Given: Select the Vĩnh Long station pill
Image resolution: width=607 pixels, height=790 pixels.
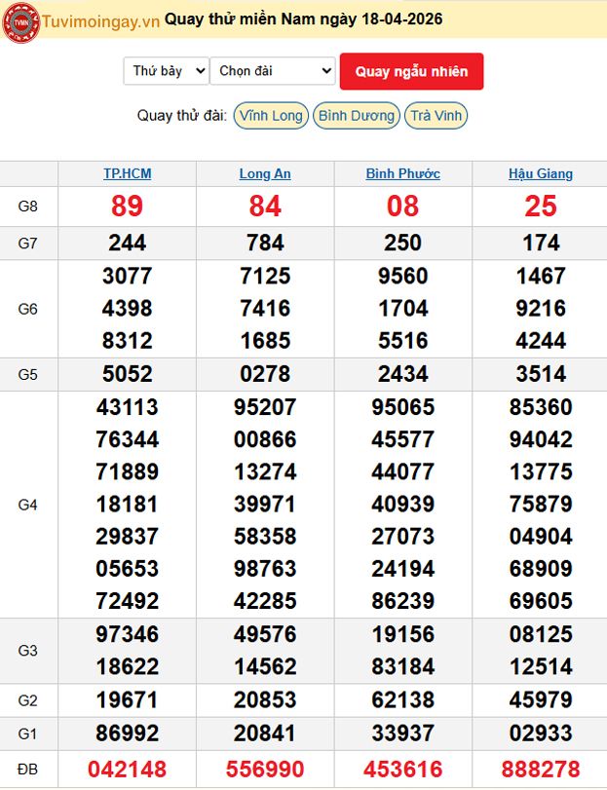Looking at the screenshot, I should click(x=271, y=116).
